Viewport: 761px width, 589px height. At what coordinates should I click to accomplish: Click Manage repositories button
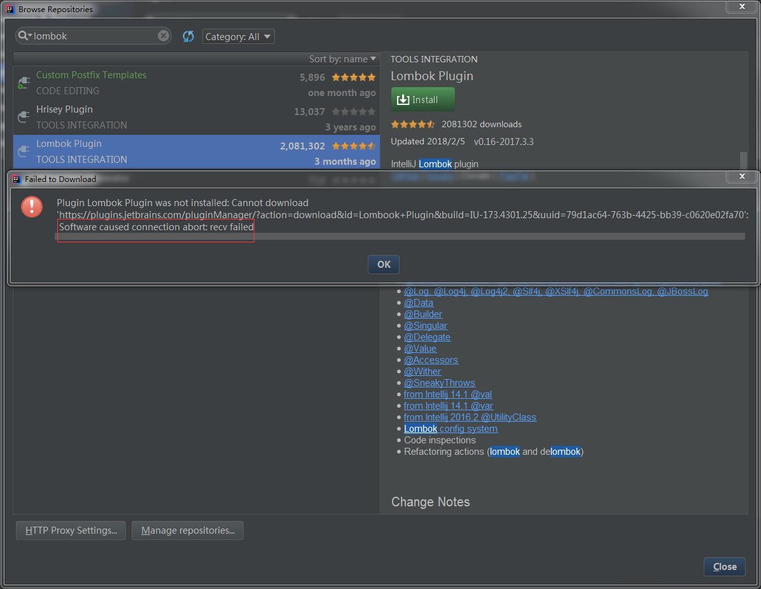188,530
